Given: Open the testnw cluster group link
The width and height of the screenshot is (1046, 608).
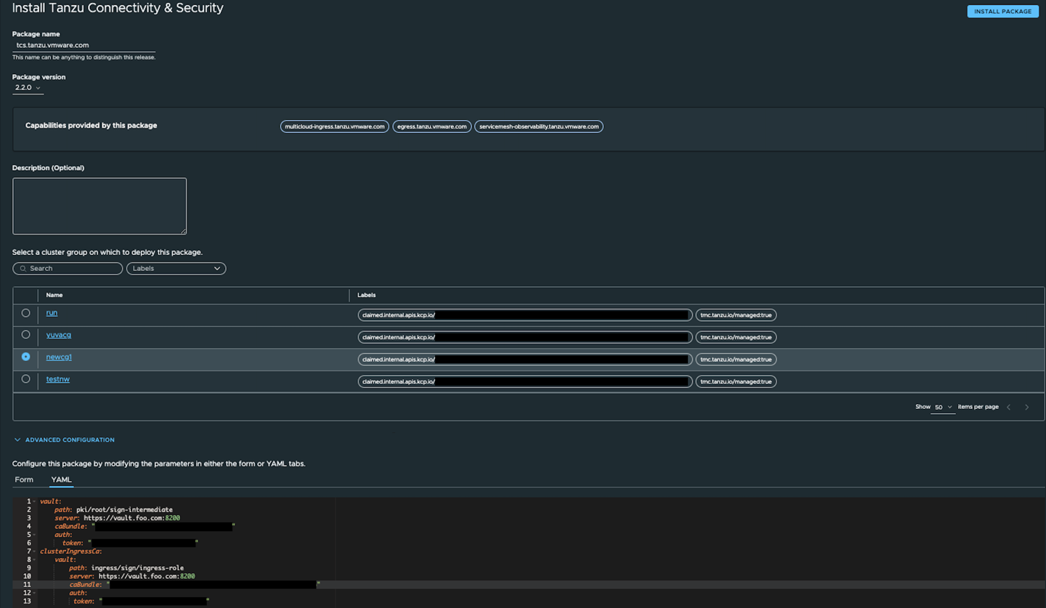Looking at the screenshot, I should point(58,379).
